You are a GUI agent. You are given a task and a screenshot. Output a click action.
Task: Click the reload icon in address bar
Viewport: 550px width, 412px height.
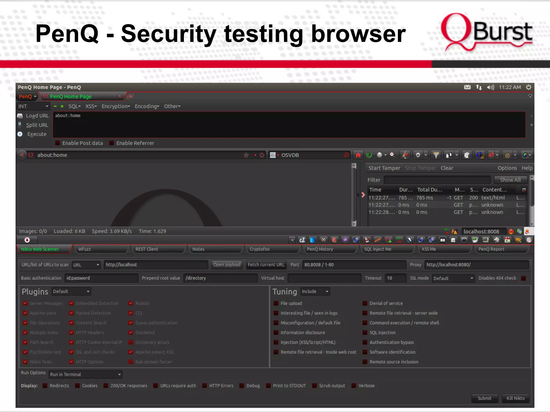[x=262, y=155]
